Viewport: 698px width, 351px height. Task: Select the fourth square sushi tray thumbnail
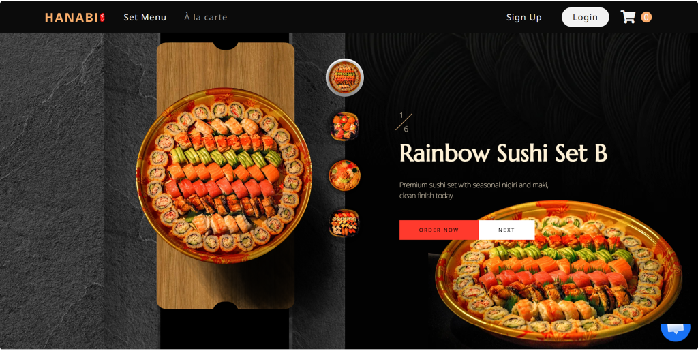(x=344, y=223)
